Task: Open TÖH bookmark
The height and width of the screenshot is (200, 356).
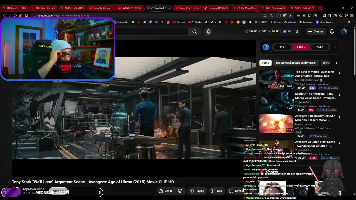Action: click(142, 22)
